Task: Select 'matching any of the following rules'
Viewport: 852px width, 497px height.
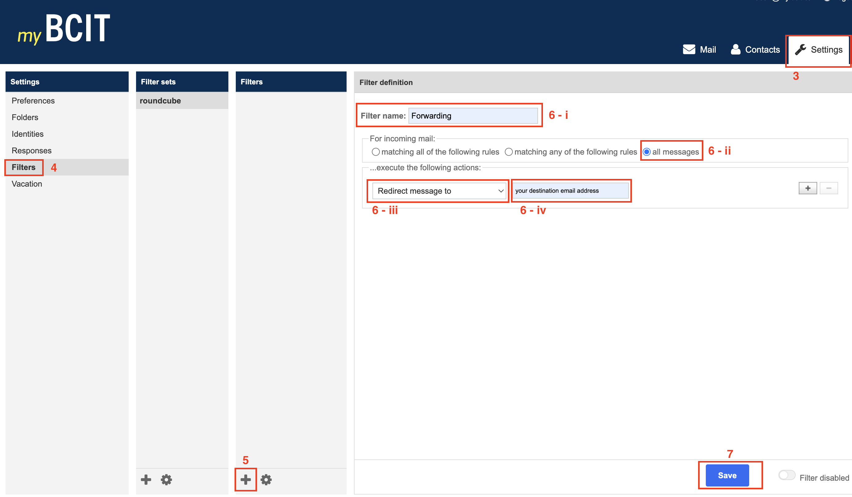Action: pos(508,152)
